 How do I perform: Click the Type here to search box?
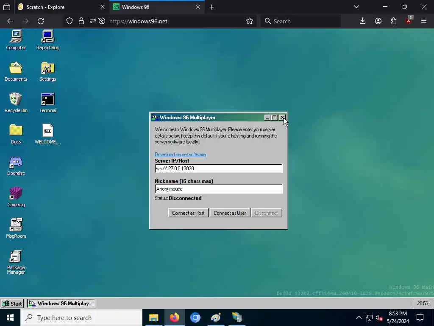81,318
